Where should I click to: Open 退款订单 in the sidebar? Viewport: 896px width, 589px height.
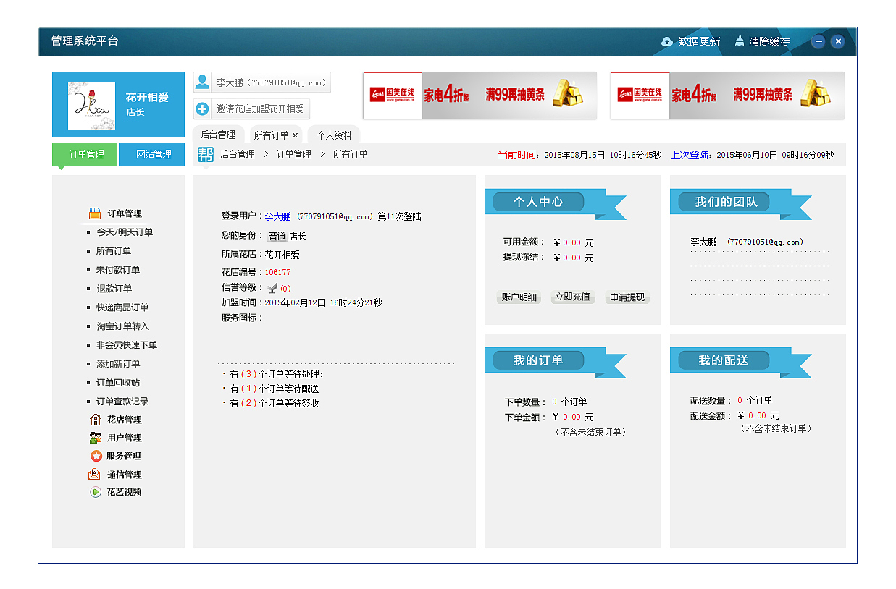[114, 289]
